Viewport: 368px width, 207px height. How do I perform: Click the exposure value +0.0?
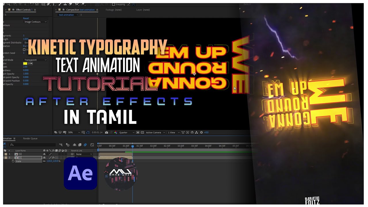coord(206,132)
